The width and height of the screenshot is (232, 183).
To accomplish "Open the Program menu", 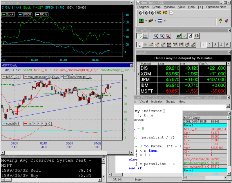I will 143,7.
